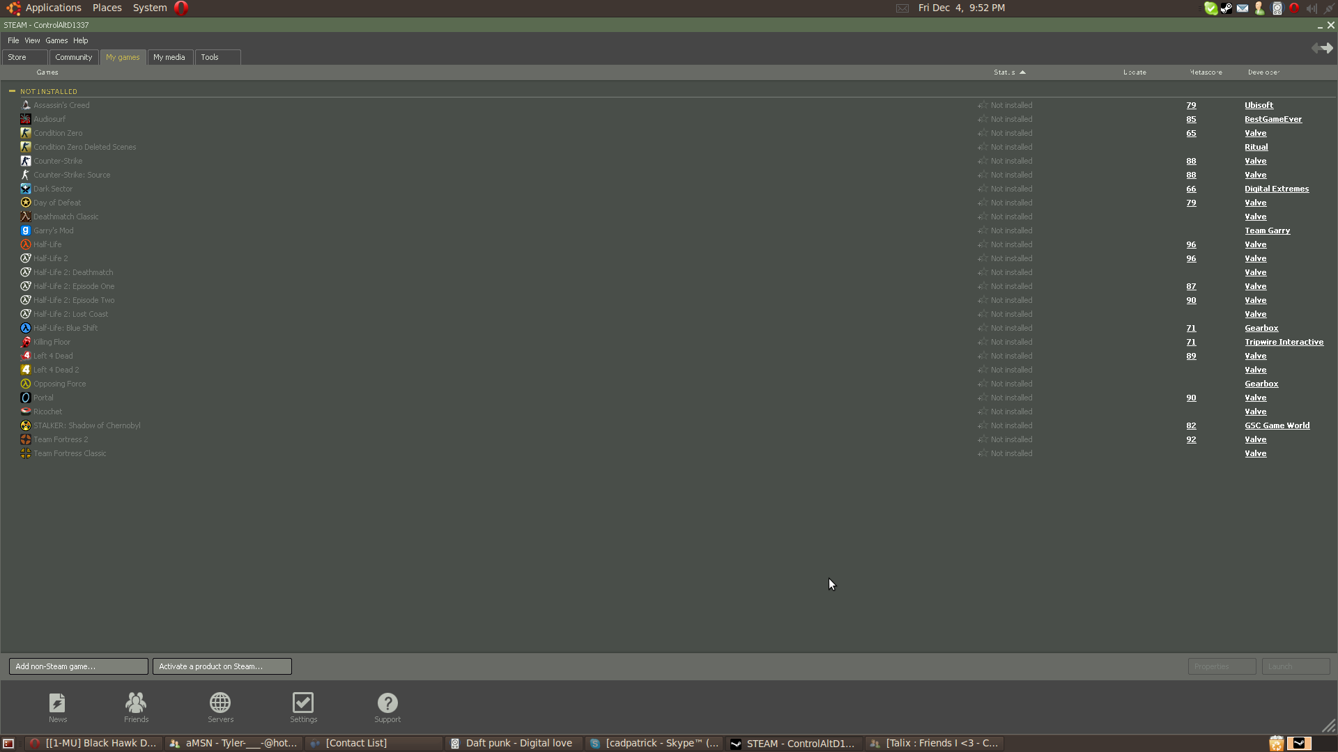Click the Add non-Steam game button

pos(79,666)
